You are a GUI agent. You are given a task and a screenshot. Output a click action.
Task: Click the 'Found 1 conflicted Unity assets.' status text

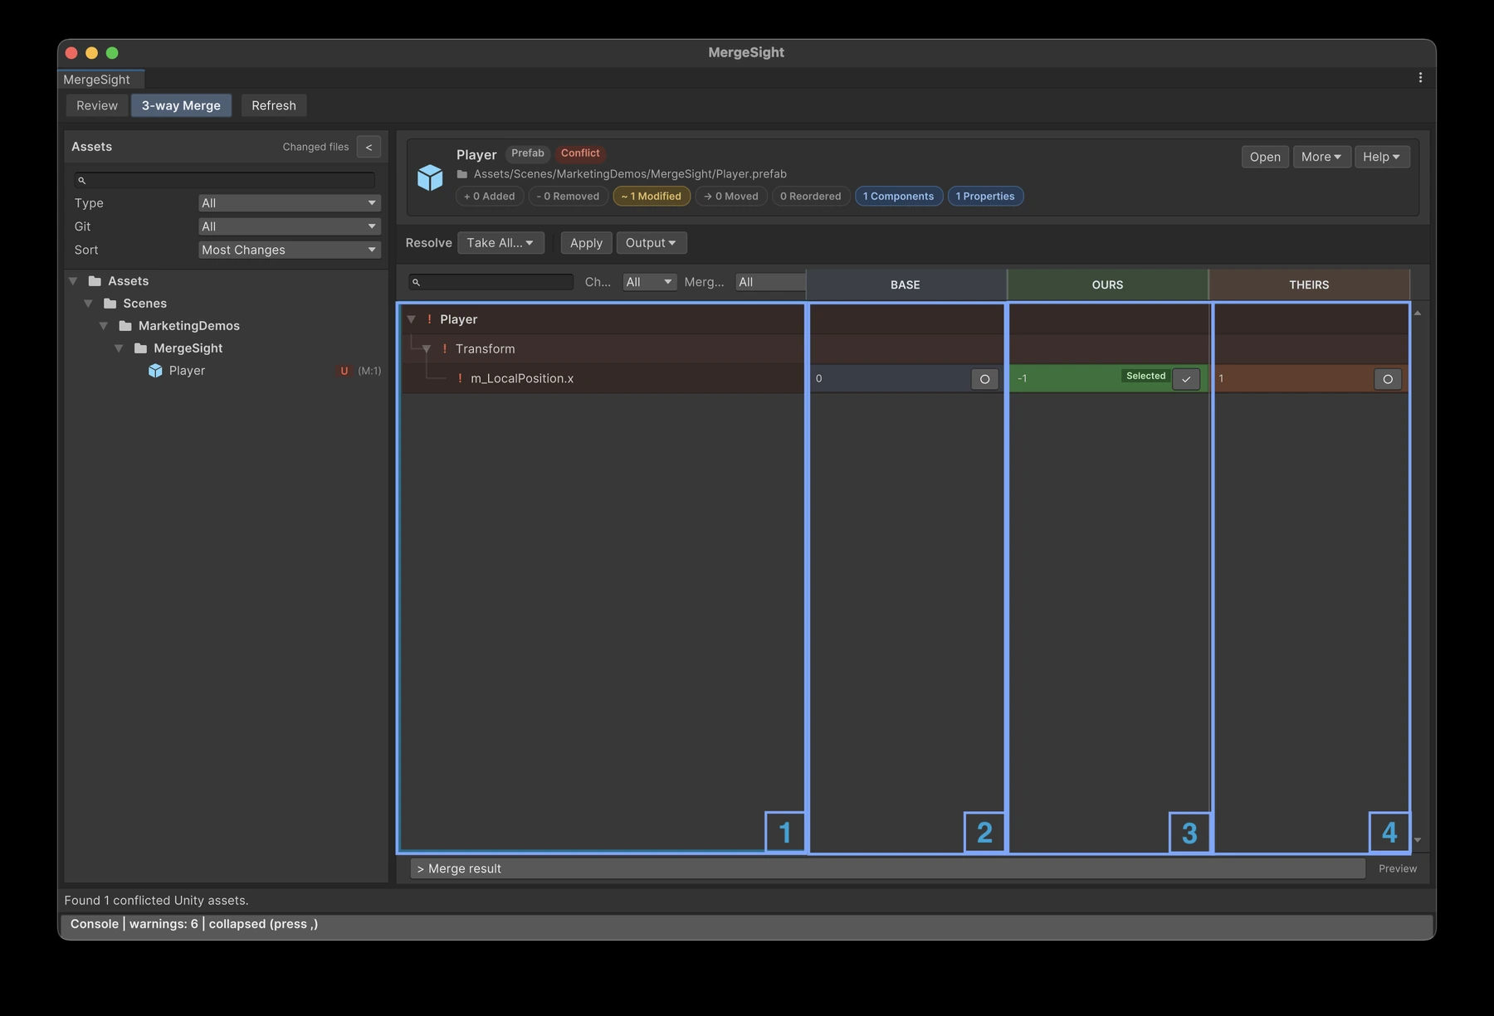tap(156, 901)
